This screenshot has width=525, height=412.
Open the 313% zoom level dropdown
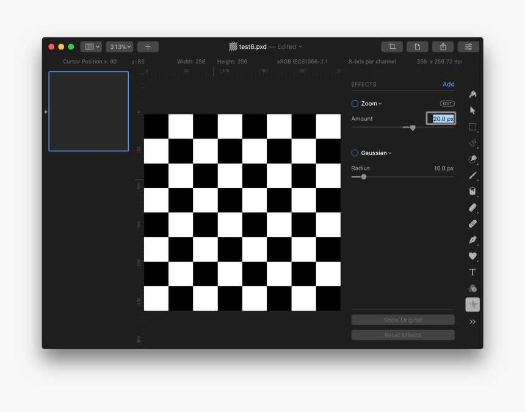[119, 47]
